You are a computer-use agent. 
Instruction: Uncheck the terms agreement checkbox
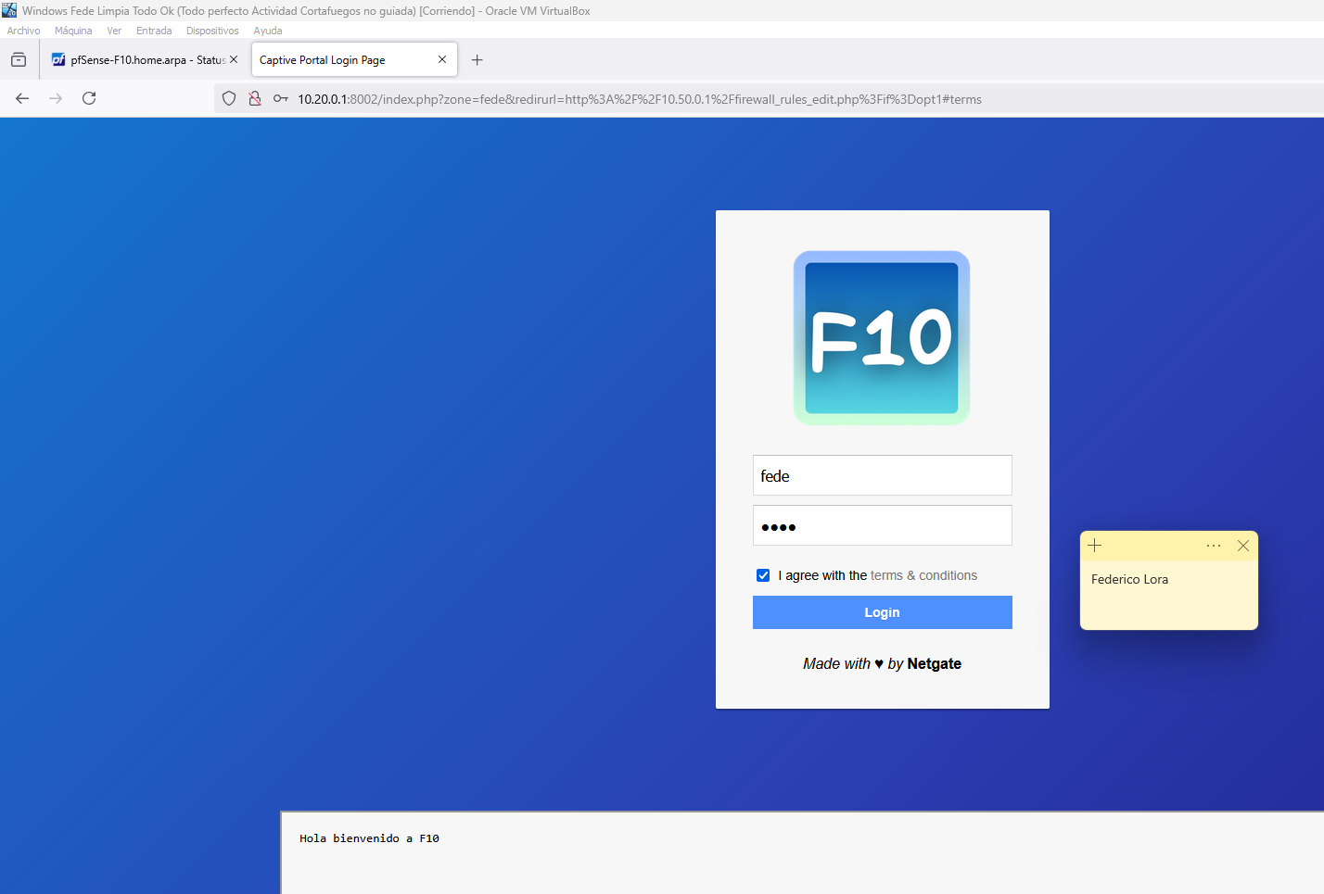(x=763, y=575)
